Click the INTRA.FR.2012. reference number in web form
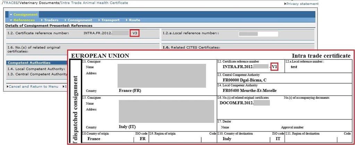Viewport: 355px width, 145px height. coord(98,33)
